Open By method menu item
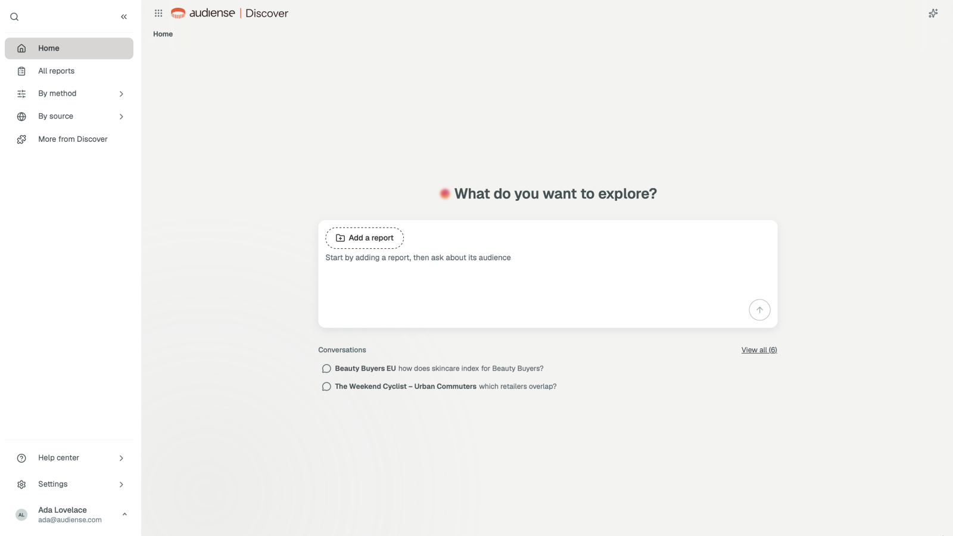The image size is (953, 536). coord(69,94)
